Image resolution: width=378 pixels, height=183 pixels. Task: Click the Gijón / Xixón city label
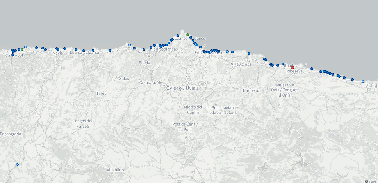(208, 53)
